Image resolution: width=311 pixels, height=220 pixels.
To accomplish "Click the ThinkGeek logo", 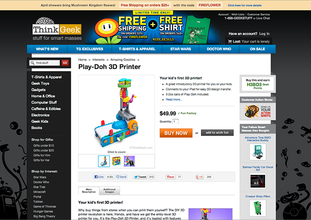I will [57, 29].
